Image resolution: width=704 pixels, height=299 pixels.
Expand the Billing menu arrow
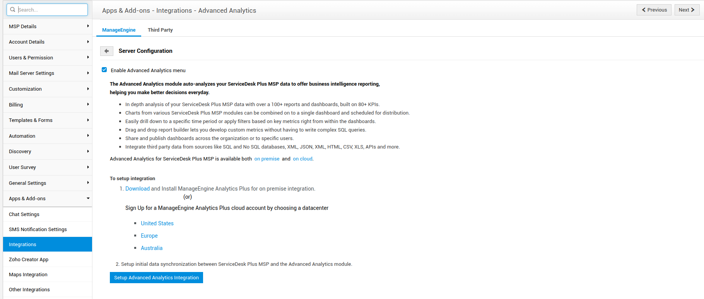88,105
